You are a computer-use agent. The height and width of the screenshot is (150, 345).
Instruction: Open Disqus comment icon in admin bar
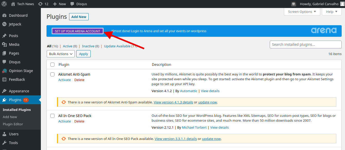72,4
